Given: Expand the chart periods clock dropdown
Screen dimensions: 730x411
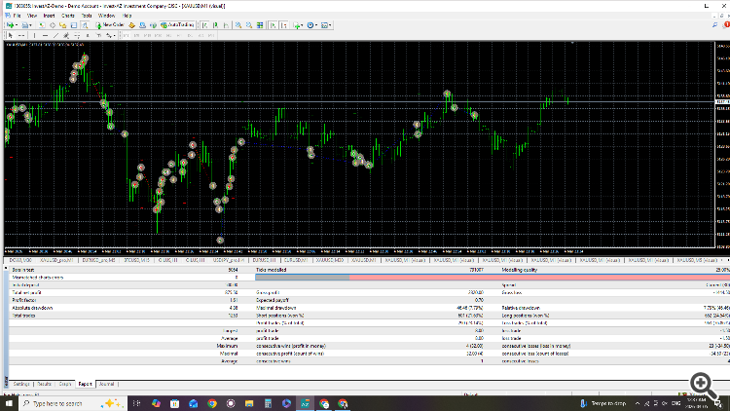Looking at the screenshot, I should tap(318, 25).
